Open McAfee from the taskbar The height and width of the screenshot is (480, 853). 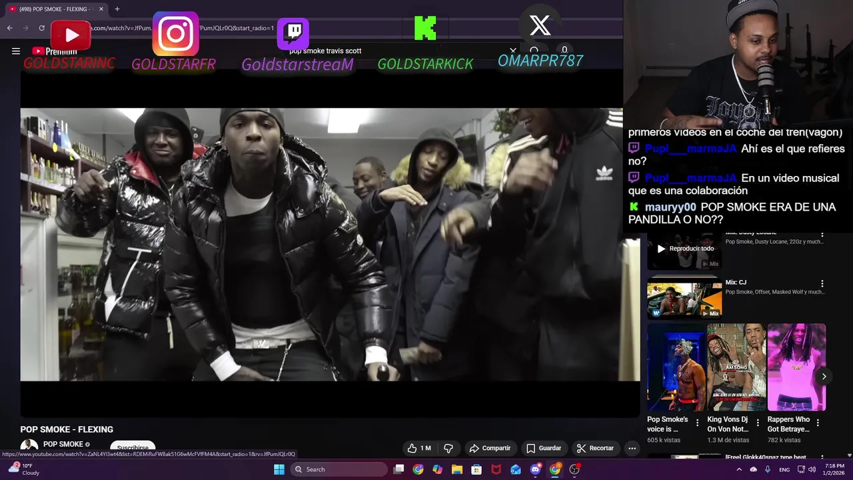[x=496, y=469]
